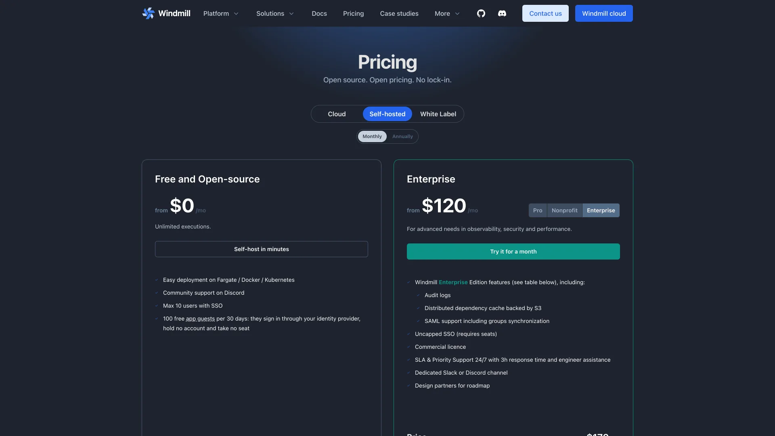775x436 pixels.
Task: Click the app guests underlined term
Action: (200, 319)
